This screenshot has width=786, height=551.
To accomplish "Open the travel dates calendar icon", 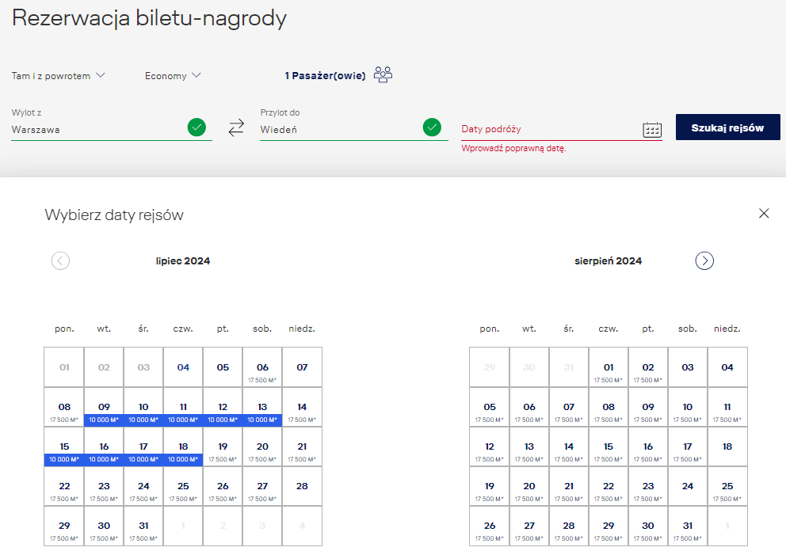I will click(651, 130).
